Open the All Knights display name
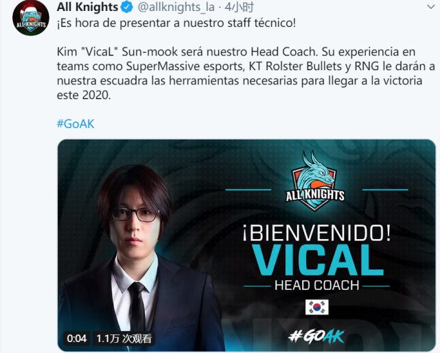The image size is (440, 353). 87,7
